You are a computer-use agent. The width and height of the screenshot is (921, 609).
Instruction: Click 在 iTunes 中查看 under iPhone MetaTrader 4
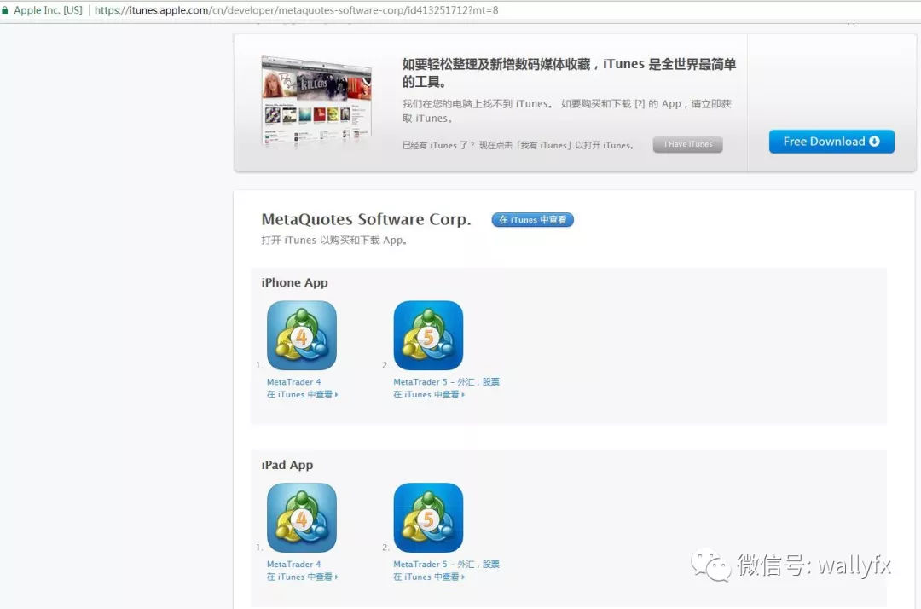pyautogui.click(x=302, y=395)
